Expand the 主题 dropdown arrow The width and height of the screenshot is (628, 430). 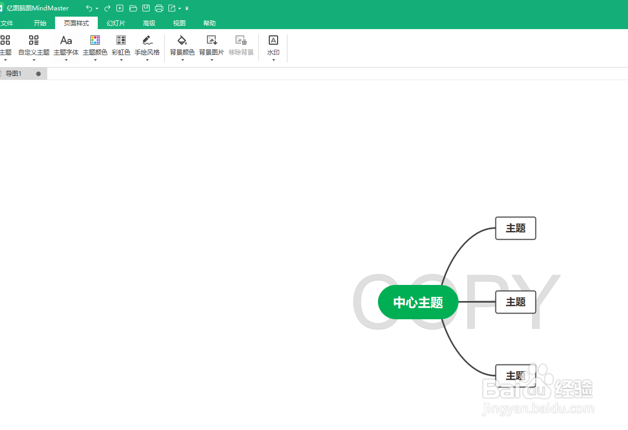point(5,60)
